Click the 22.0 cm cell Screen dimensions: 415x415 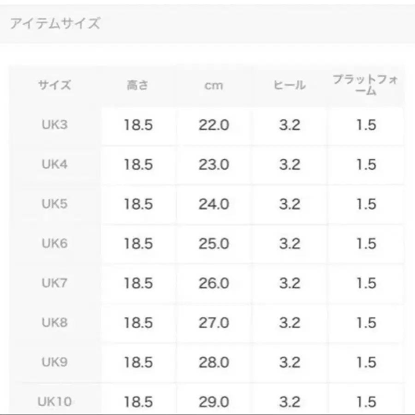pos(214,125)
